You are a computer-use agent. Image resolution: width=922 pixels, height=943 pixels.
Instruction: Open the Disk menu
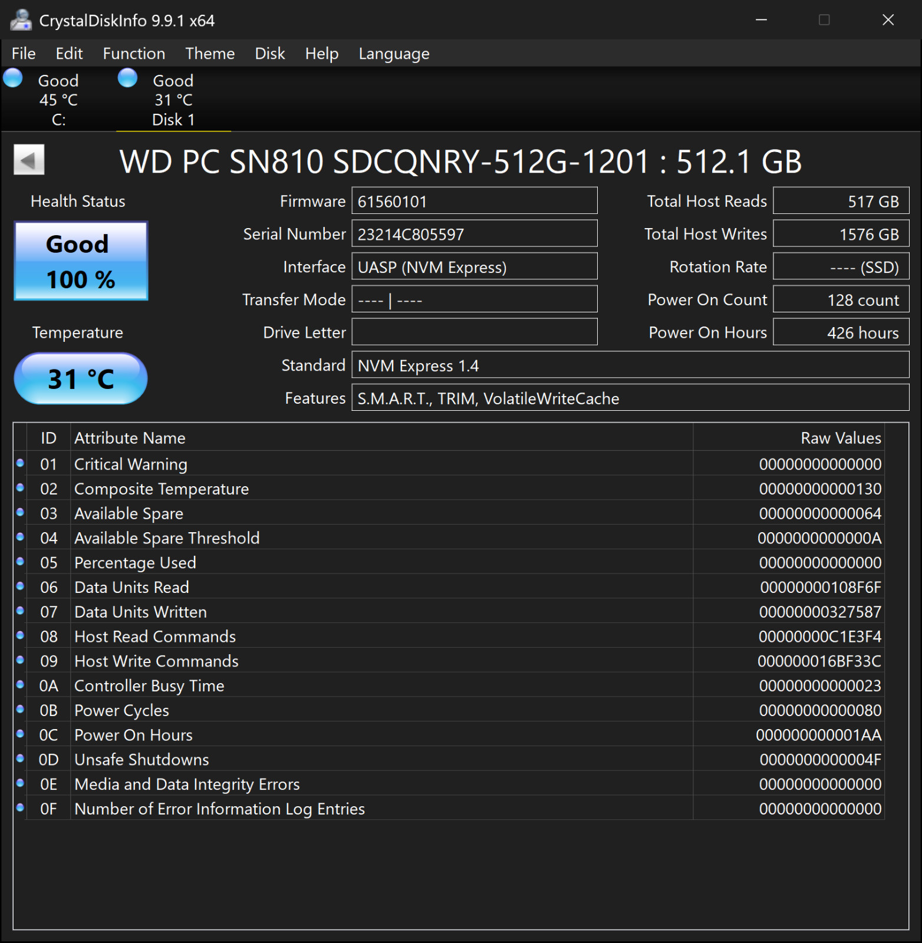(270, 54)
